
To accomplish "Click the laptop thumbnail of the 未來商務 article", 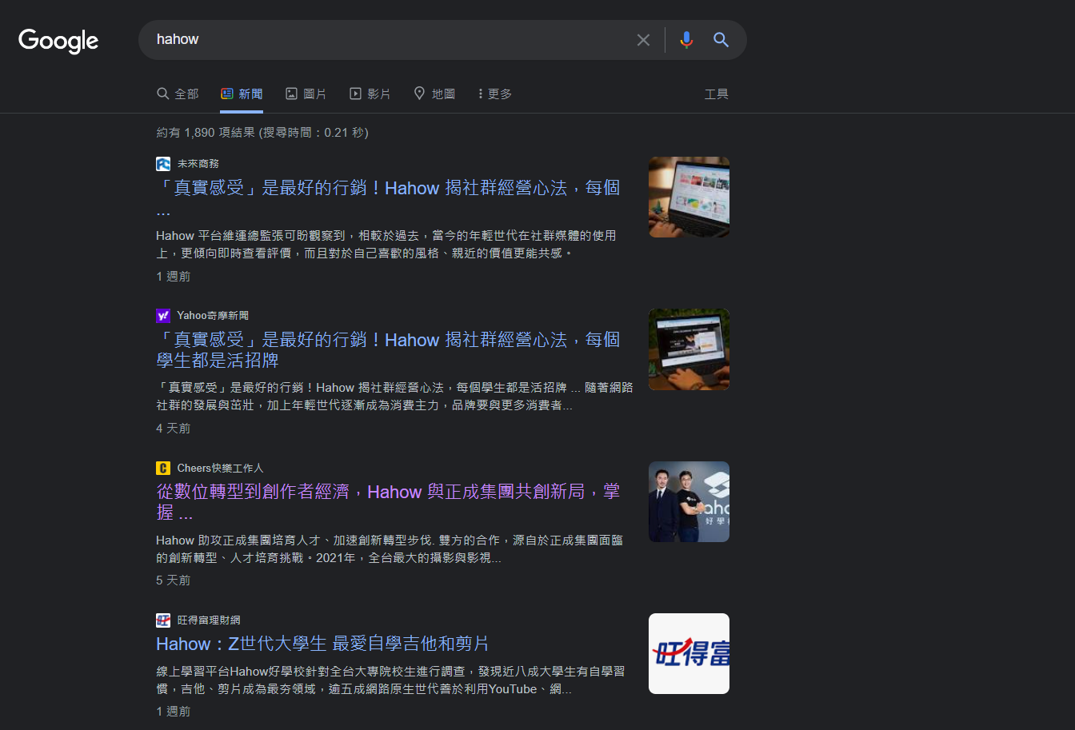I will pyautogui.click(x=689, y=197).
